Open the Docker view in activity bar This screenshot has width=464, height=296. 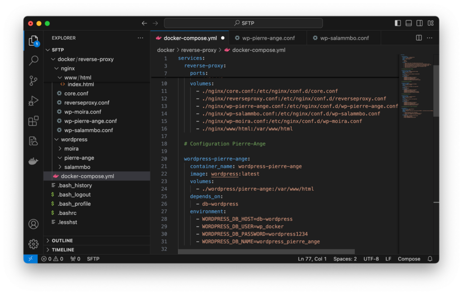pos(34,161)
